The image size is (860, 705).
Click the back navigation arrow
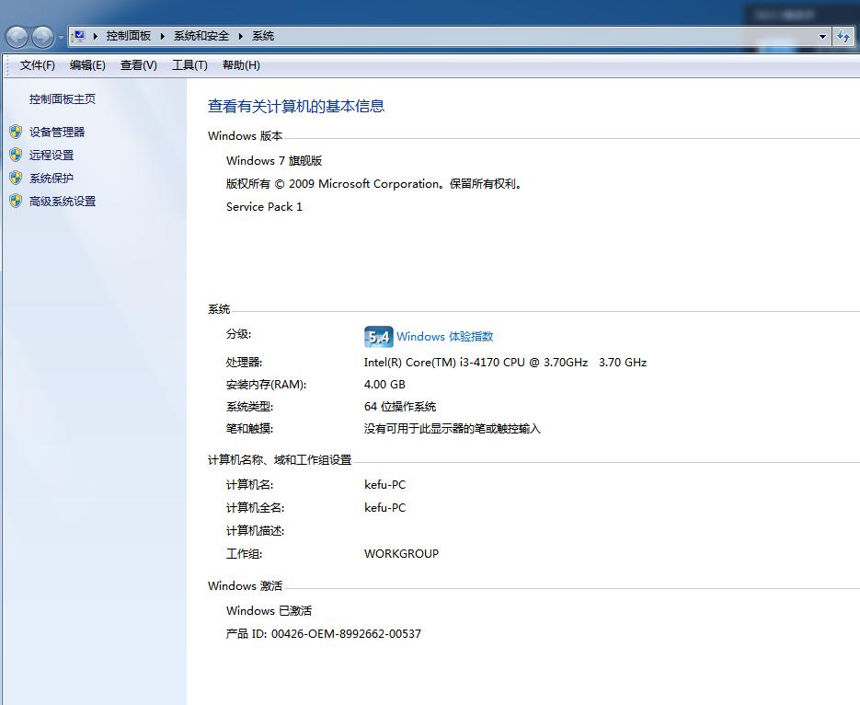pyautogui.click(x=16, y=36)
